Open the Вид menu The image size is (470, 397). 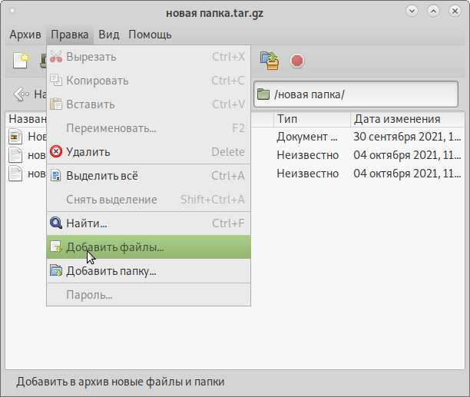(x=109, y=35)
